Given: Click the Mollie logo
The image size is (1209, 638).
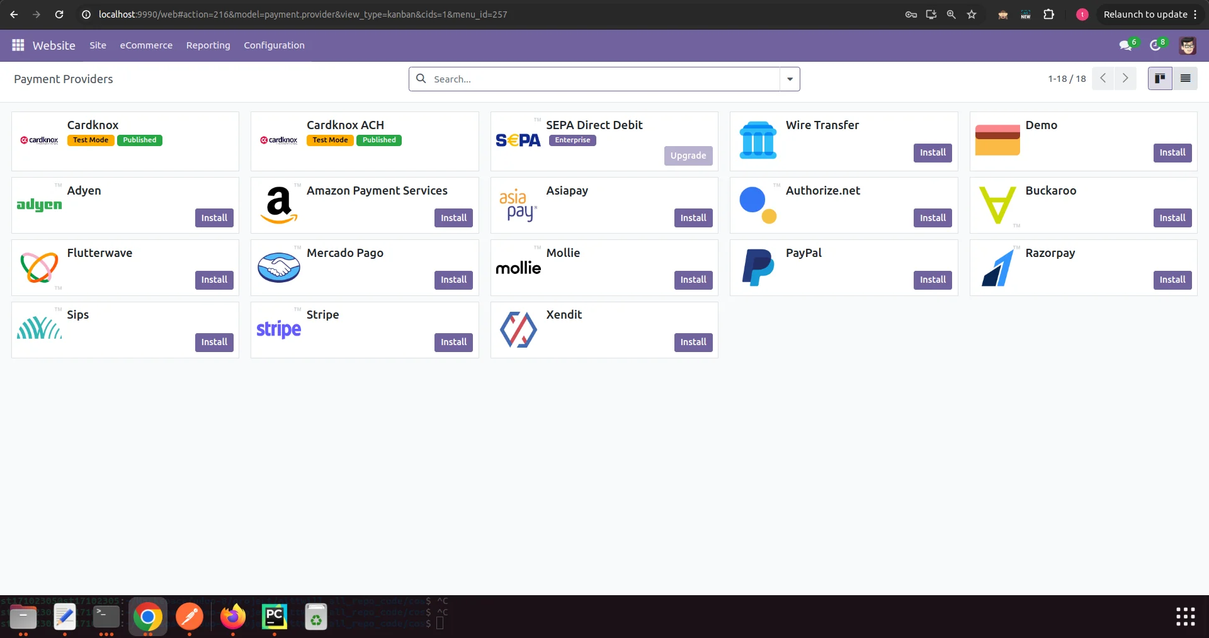Looking at the screenshot, I should tap(518, 267).
